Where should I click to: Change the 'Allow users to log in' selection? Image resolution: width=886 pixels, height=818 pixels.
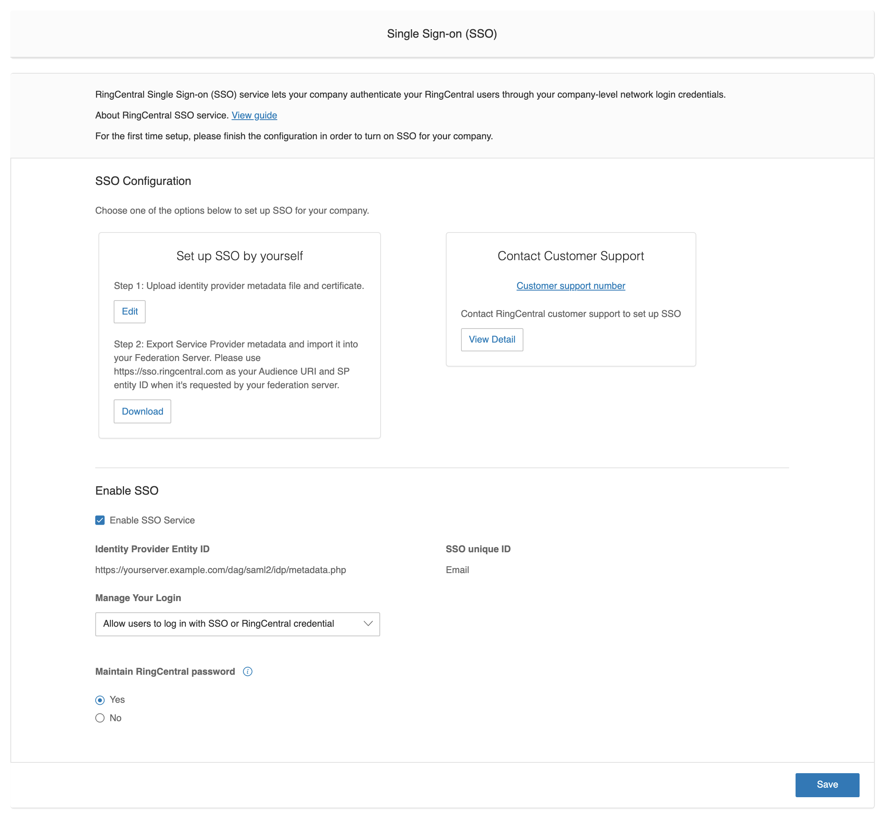(x=237, y=624)
